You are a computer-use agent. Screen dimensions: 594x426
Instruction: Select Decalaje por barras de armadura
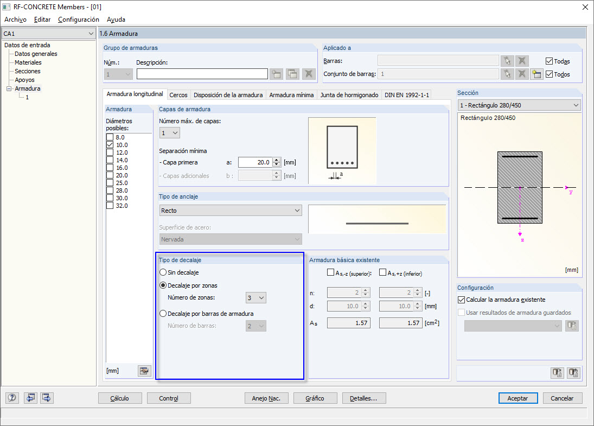[x=163, y=314]
